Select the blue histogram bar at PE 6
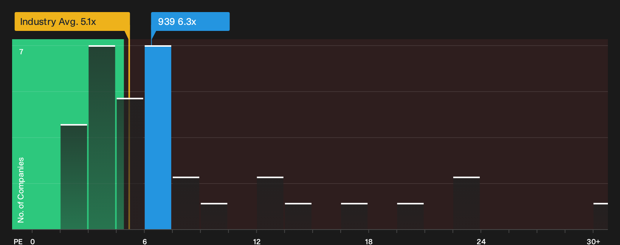Image resolution: width=620 pixels, height=245 pixels. pyautogui.click(x=158, y=137)
